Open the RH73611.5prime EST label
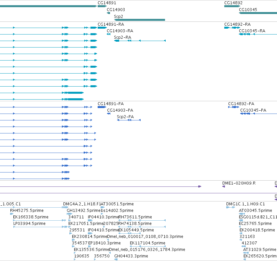The image size is (277, 261). pyautogui.click(x=135, y=217)
